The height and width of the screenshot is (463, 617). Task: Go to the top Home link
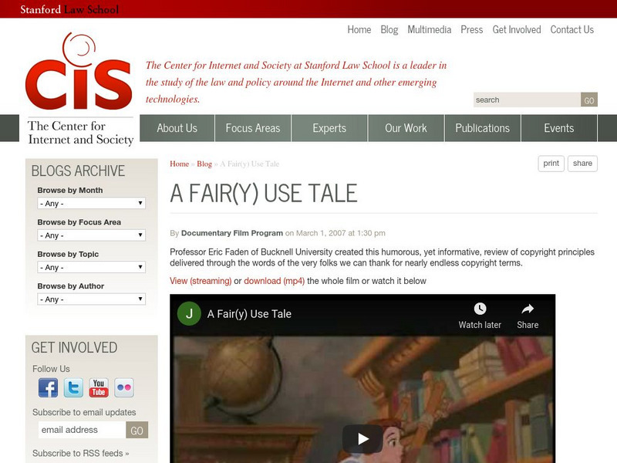(x=359, y=29)
